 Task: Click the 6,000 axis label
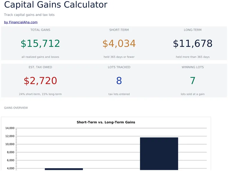11,160
